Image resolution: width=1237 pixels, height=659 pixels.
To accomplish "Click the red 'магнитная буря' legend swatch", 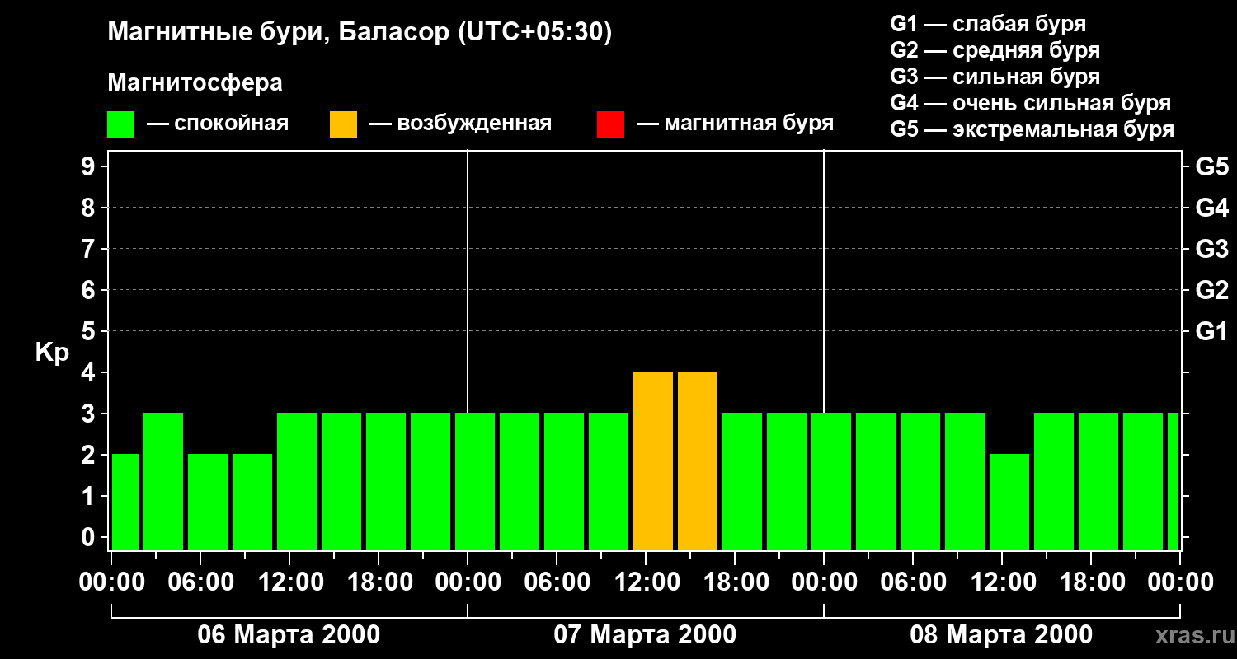I will point(610,124).
